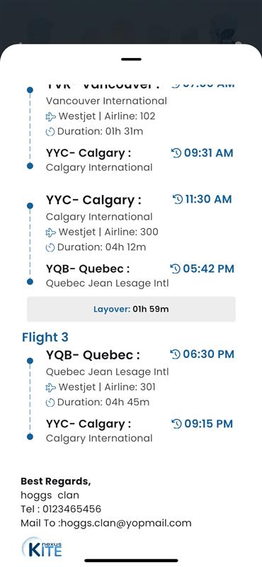Image resolution: width=262 pixels, height=567 pixels.
Task: Tap the airplane icon beside Airline: 300
Action: [51, 232]
